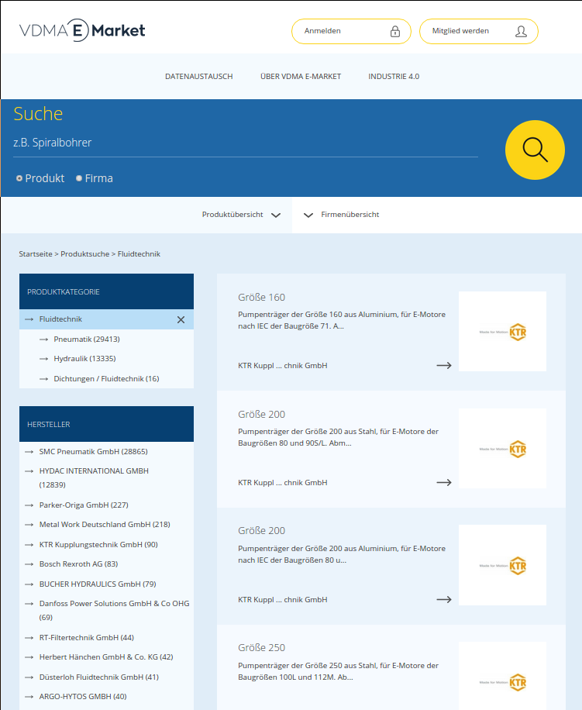Viewport: 582px width, 710px height.
Task: Click the user icon in Mitglied werden
Action: pyautogui.click(x=521, y=31)
